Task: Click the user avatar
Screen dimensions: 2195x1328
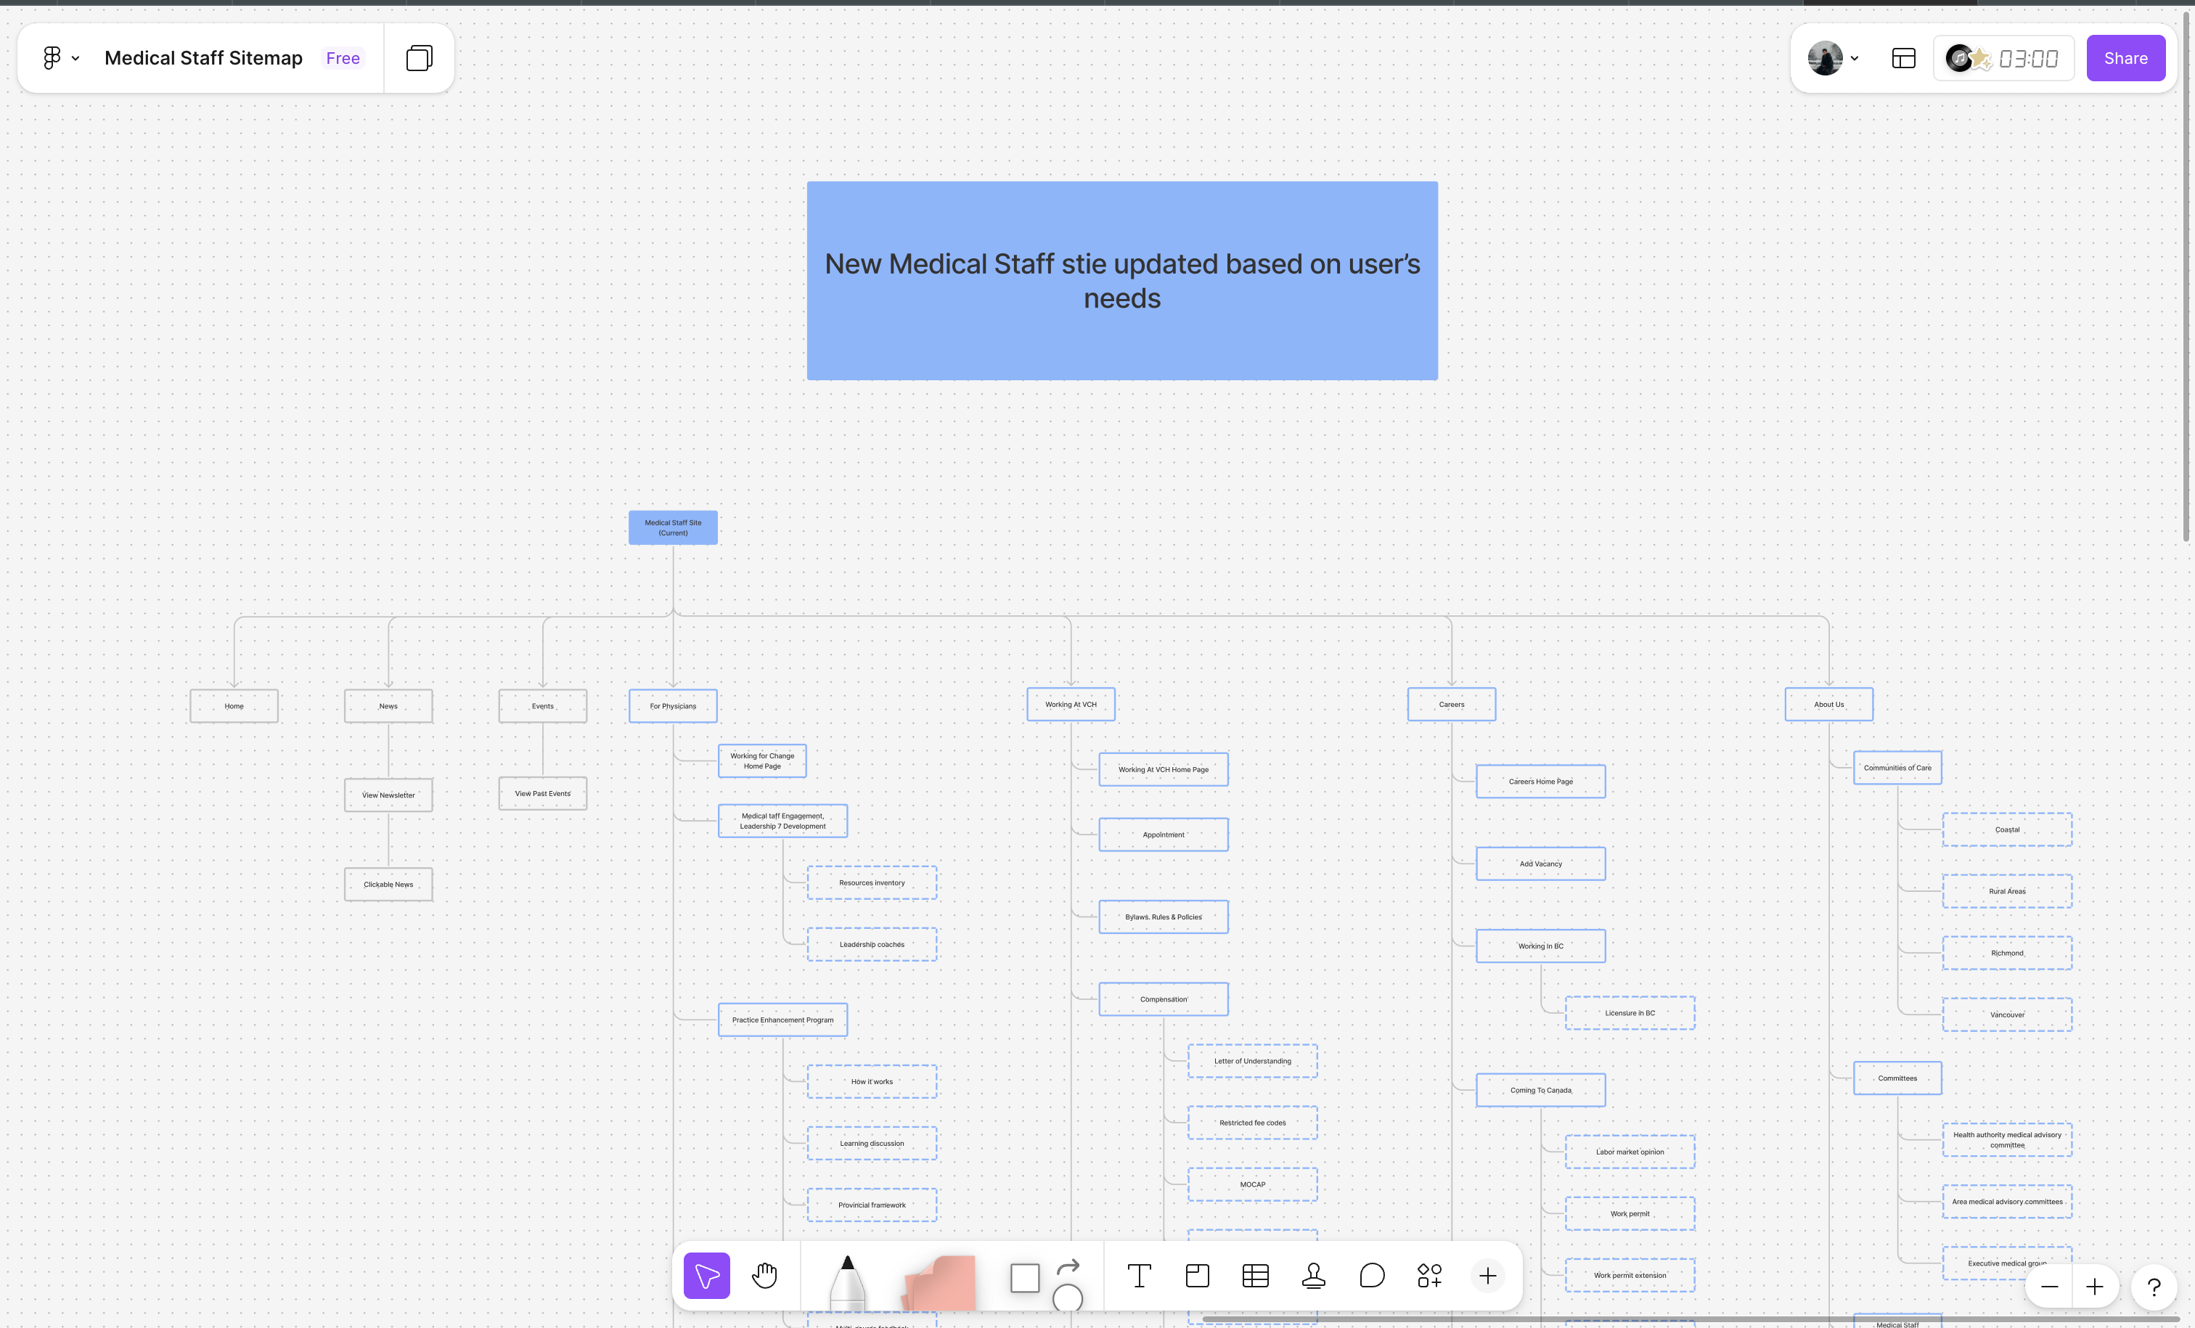Action: click(1824, 58)
